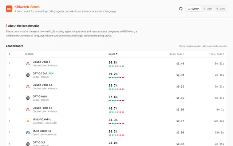This screenshot has width=233, height=146.
Task: Click Meta icon beside Muse Spark 1.3
Action: click(x=28, y=132)
